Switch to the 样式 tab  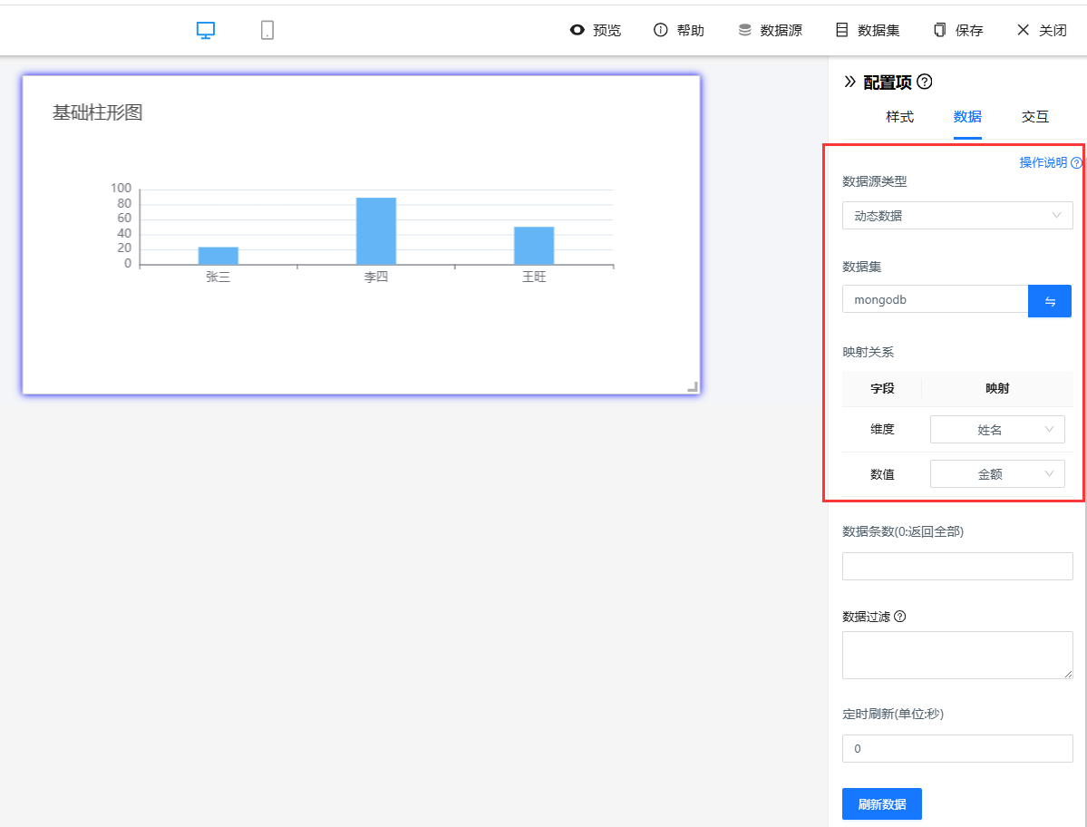[899, 116]
